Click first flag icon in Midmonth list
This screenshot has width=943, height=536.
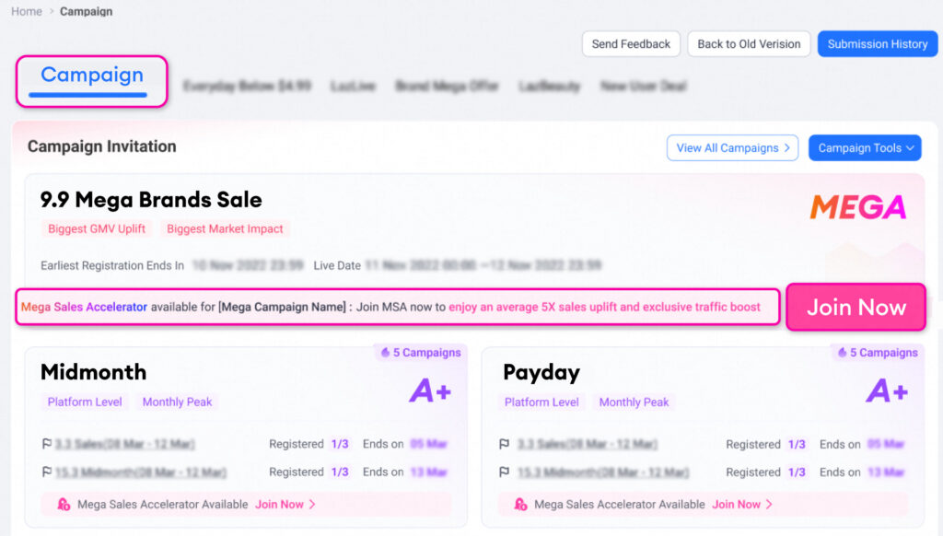pos(46,444)
